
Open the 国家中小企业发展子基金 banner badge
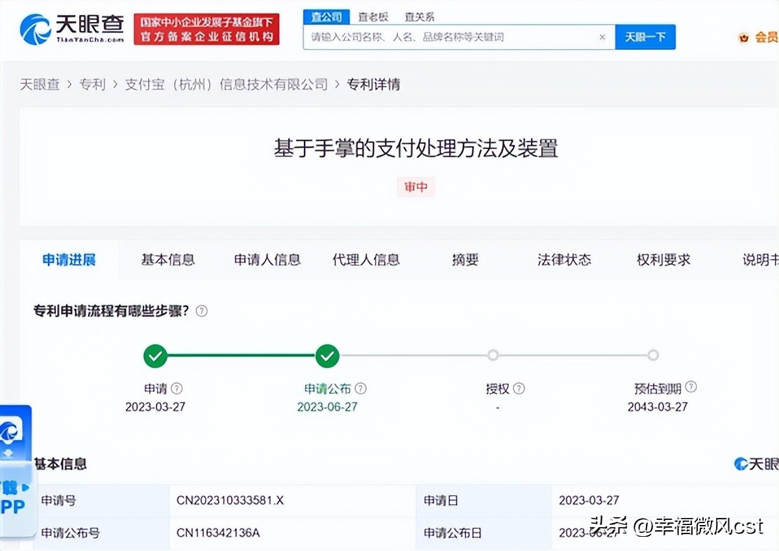[206, 29]
